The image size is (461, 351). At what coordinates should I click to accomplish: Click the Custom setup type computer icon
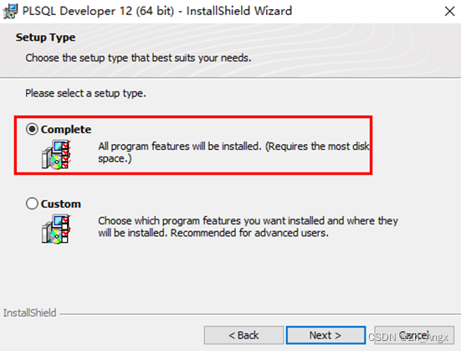(x=56, y=229)
